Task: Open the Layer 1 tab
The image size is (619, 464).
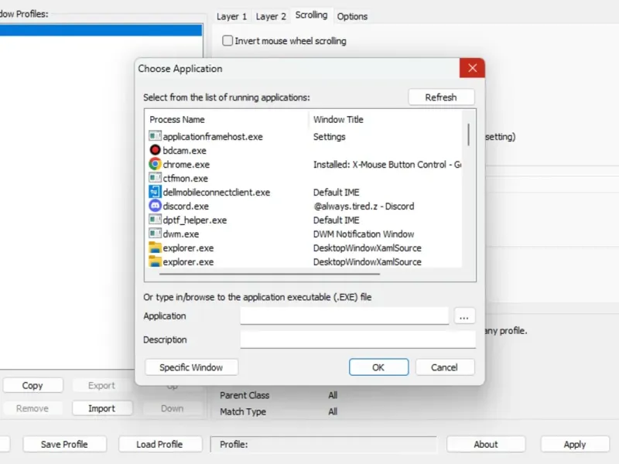Action: (231, 16)
